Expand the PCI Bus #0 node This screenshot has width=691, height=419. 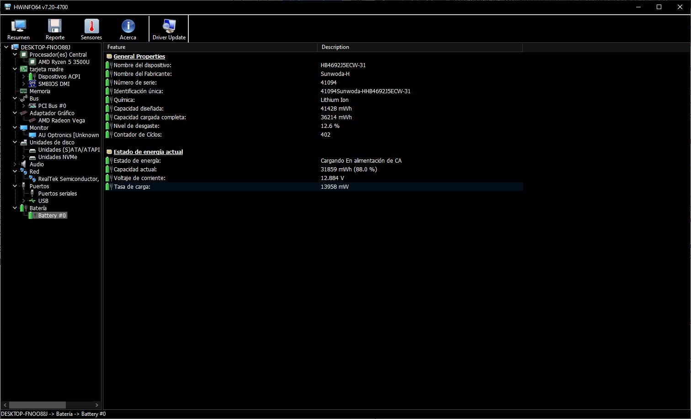point(24,106)
